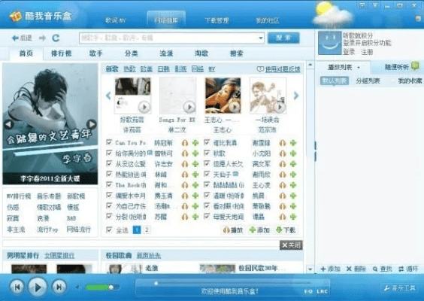Screen dimensions: 424x301
Task: Click the scrollbar down arrow
Action: click(310, 269)
